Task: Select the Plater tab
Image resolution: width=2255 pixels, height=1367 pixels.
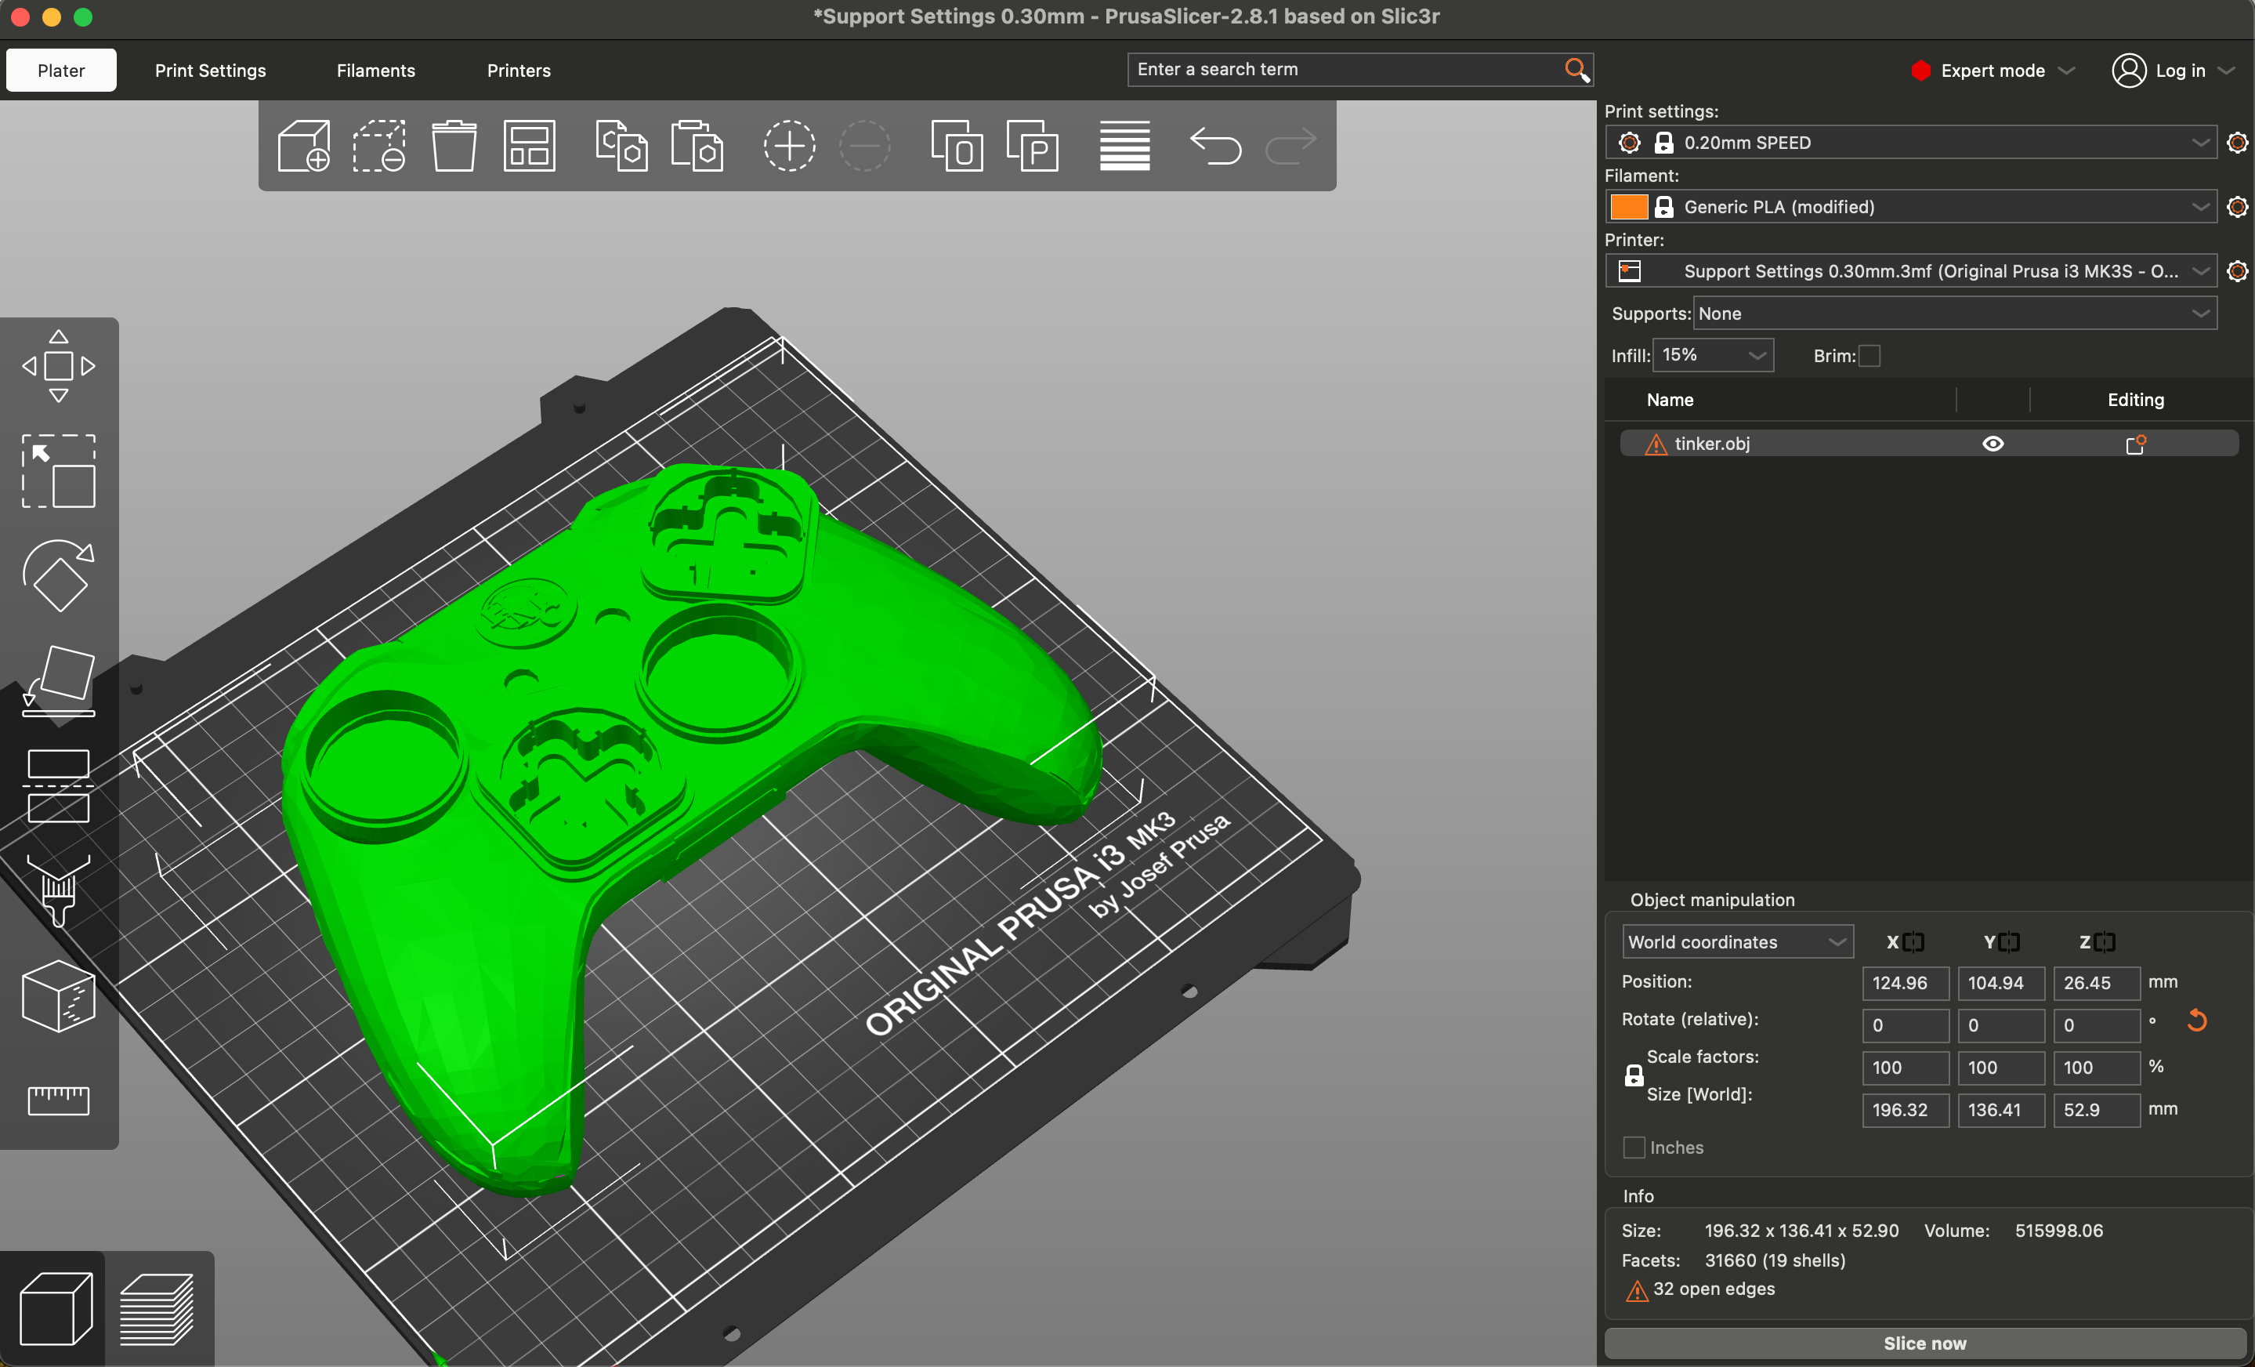Action: 61,71
